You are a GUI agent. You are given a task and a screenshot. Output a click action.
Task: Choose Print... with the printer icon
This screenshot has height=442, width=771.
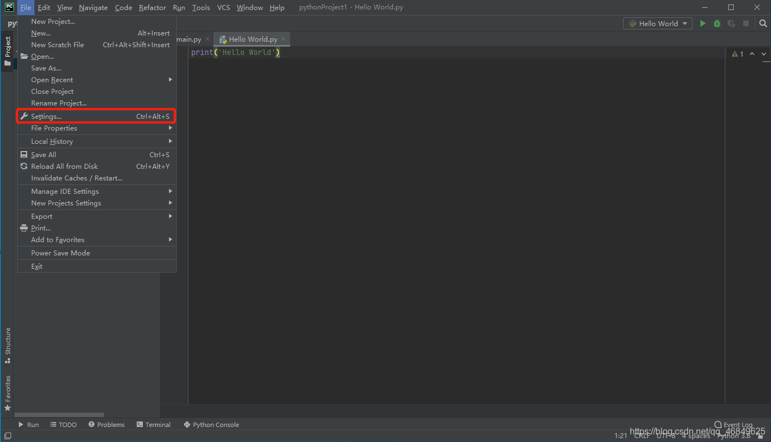coord(97,228)
